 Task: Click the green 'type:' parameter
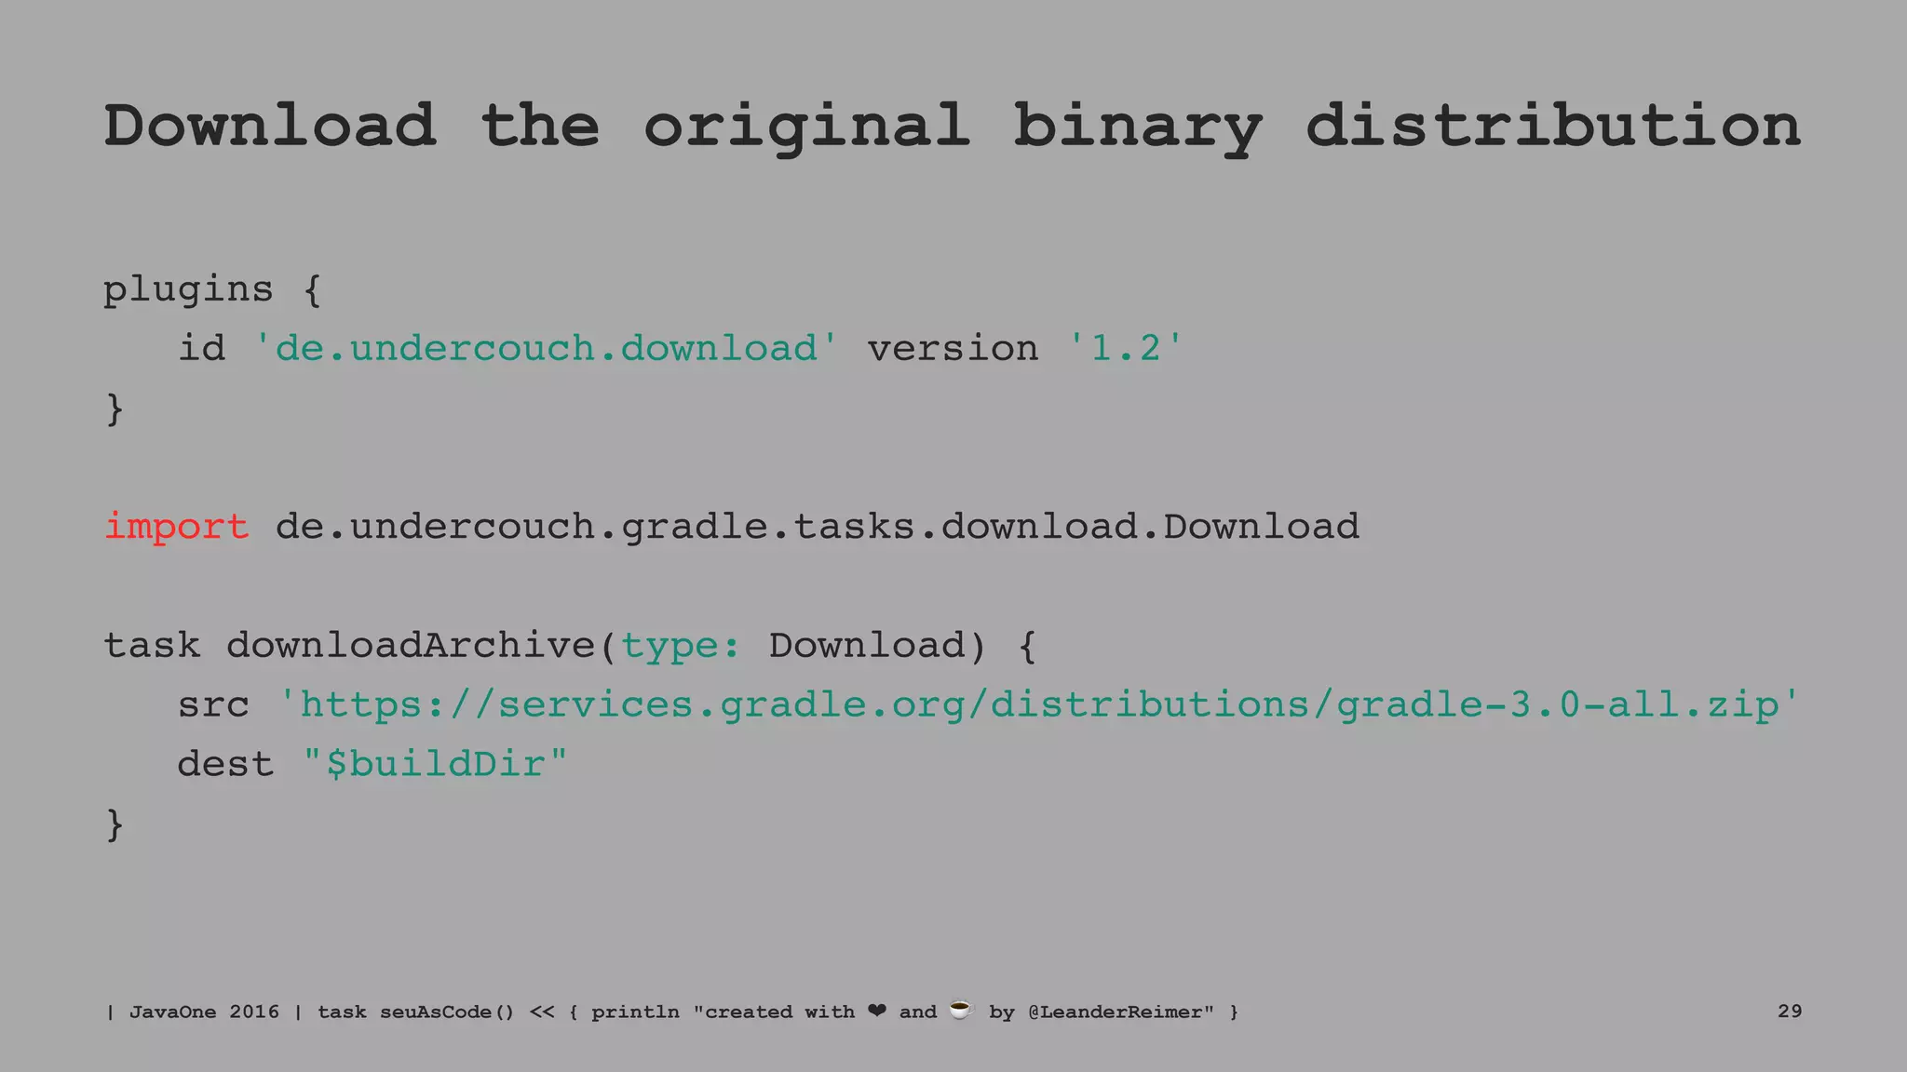pyautogui.click(x=681, y=647)
